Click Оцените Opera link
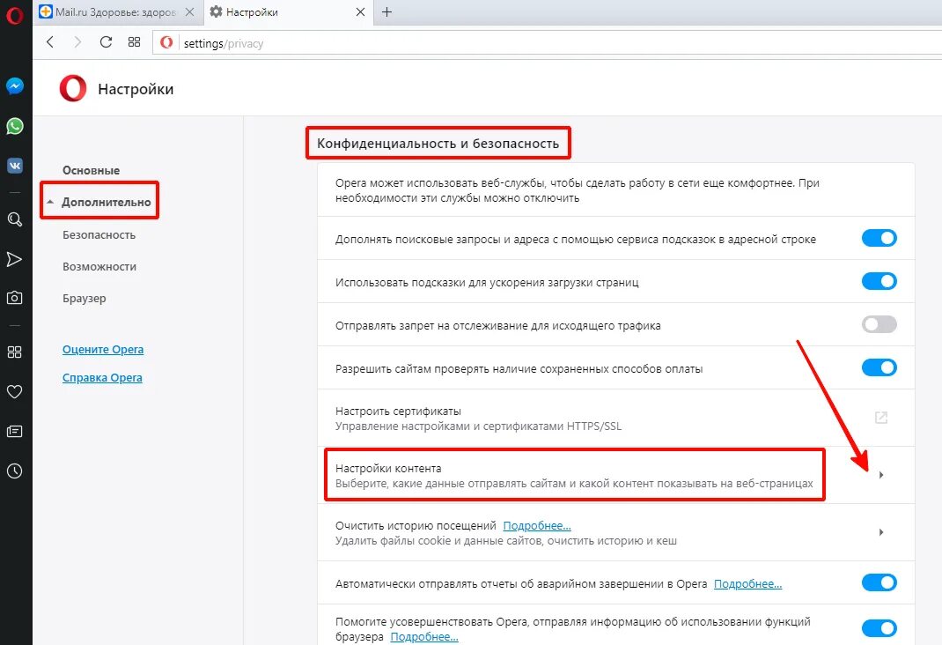 pos(103,349)
